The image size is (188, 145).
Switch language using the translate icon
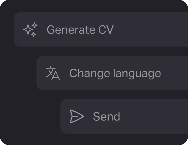pos(53,73)
